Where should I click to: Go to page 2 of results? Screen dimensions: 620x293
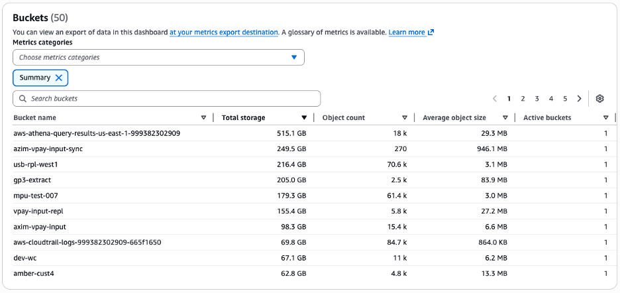click(523, 99)
